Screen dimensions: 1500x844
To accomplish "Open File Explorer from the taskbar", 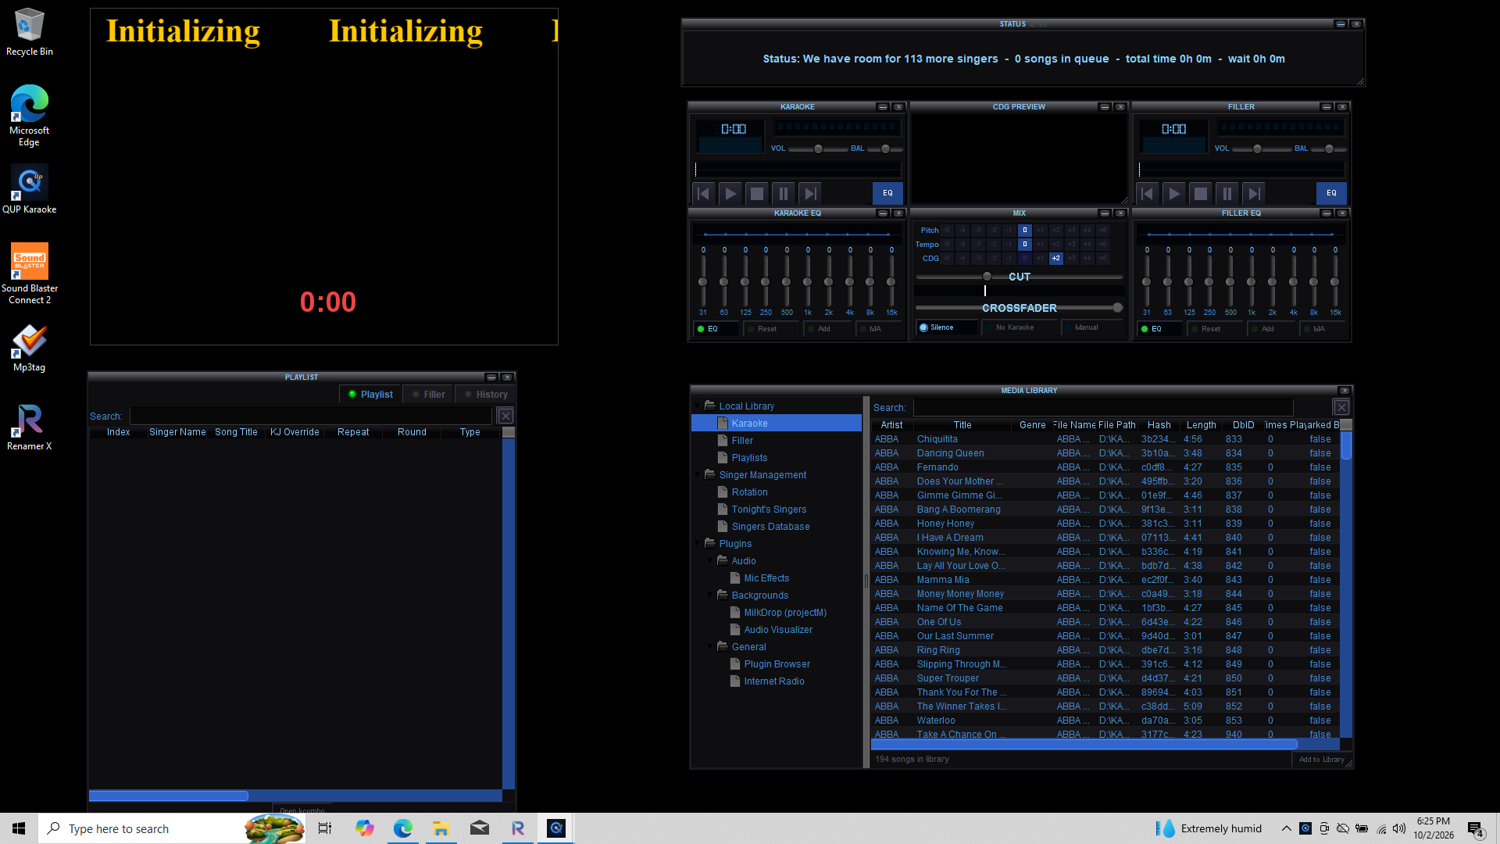I will tap(441, 828).
